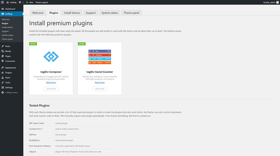280x156 pixels.
Task: Open the Settings sidebar icon
Action: pos(3,88)
